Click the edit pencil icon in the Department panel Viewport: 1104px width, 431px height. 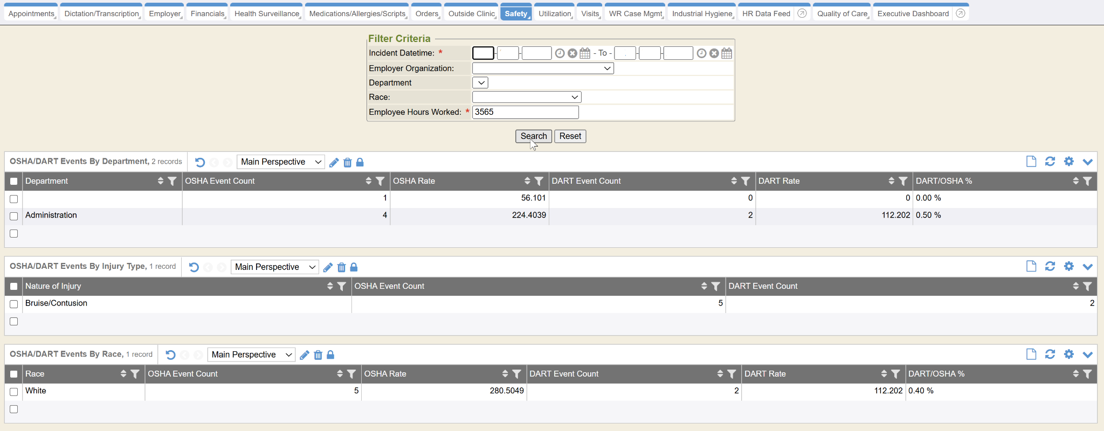point(334,163)
